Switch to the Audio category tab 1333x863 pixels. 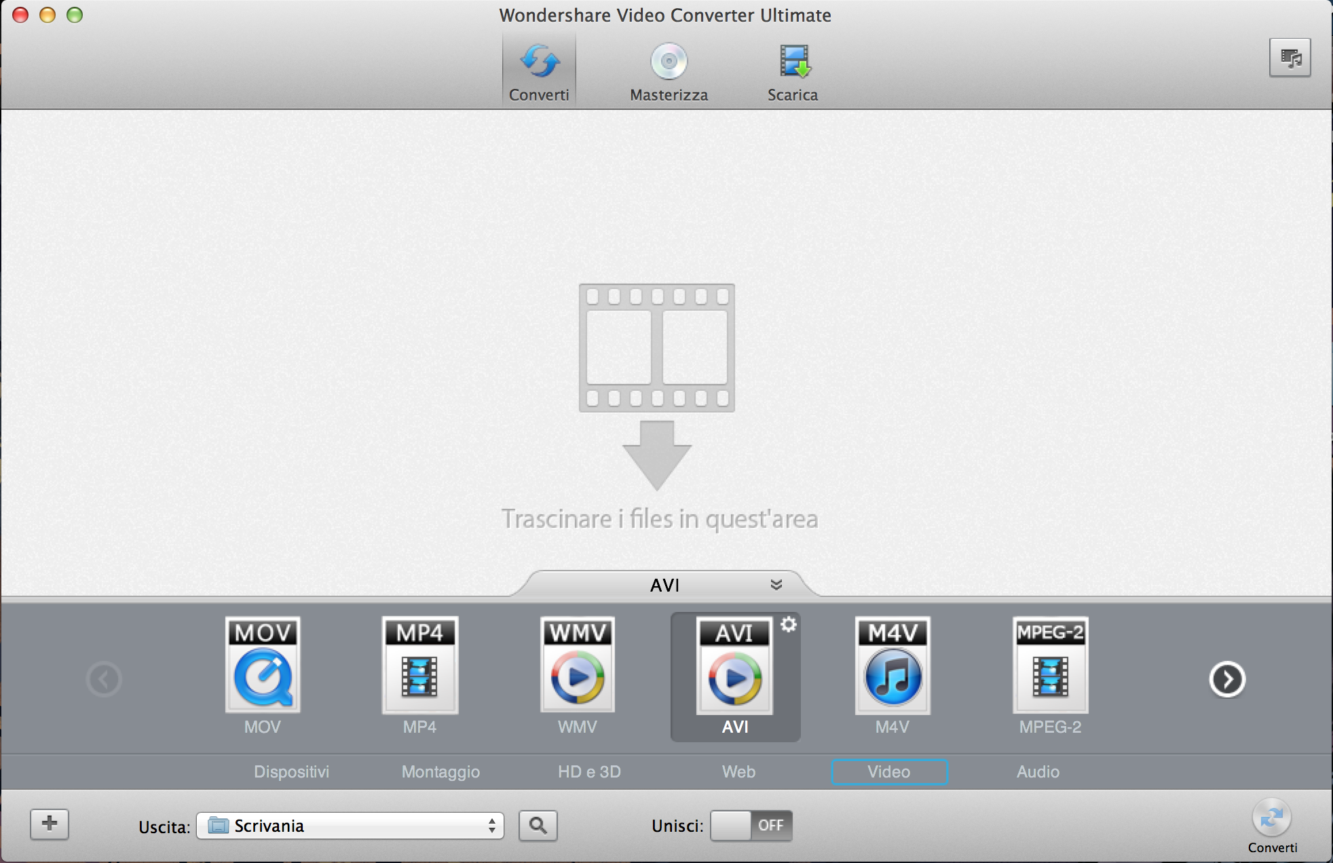click(x=1038, y=772)
